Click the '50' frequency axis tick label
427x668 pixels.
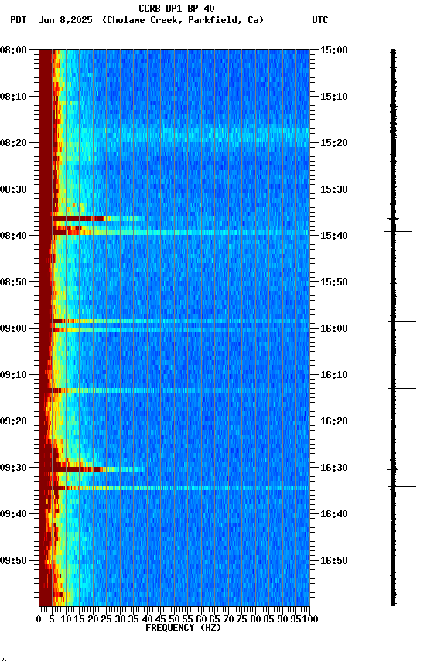(x=174, y=619)
